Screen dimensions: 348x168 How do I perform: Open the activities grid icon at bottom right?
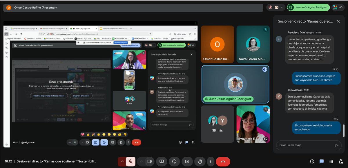click(331, 161)
